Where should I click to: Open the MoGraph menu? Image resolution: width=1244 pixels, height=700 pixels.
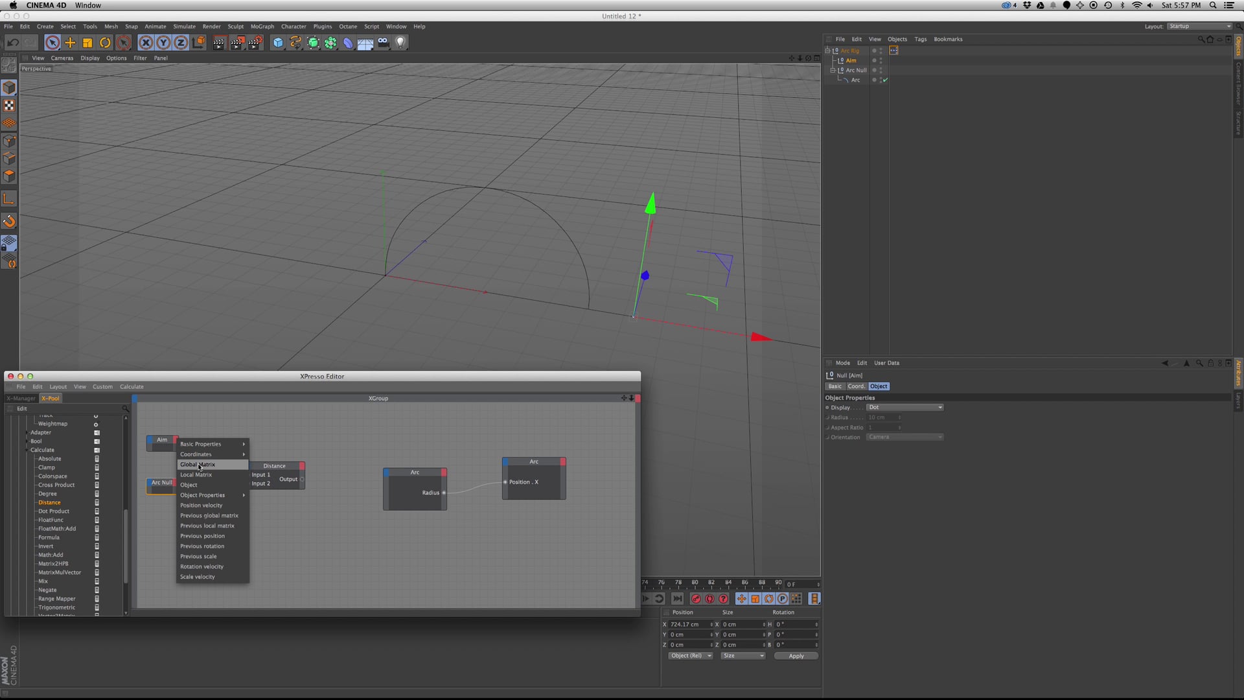(262, 27)
